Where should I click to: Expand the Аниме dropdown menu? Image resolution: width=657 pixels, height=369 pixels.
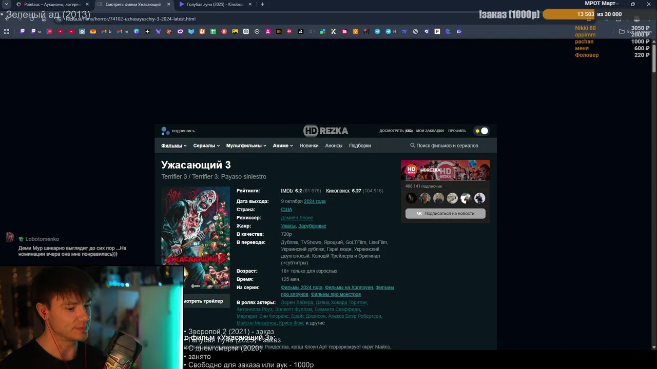pos(283,146)
